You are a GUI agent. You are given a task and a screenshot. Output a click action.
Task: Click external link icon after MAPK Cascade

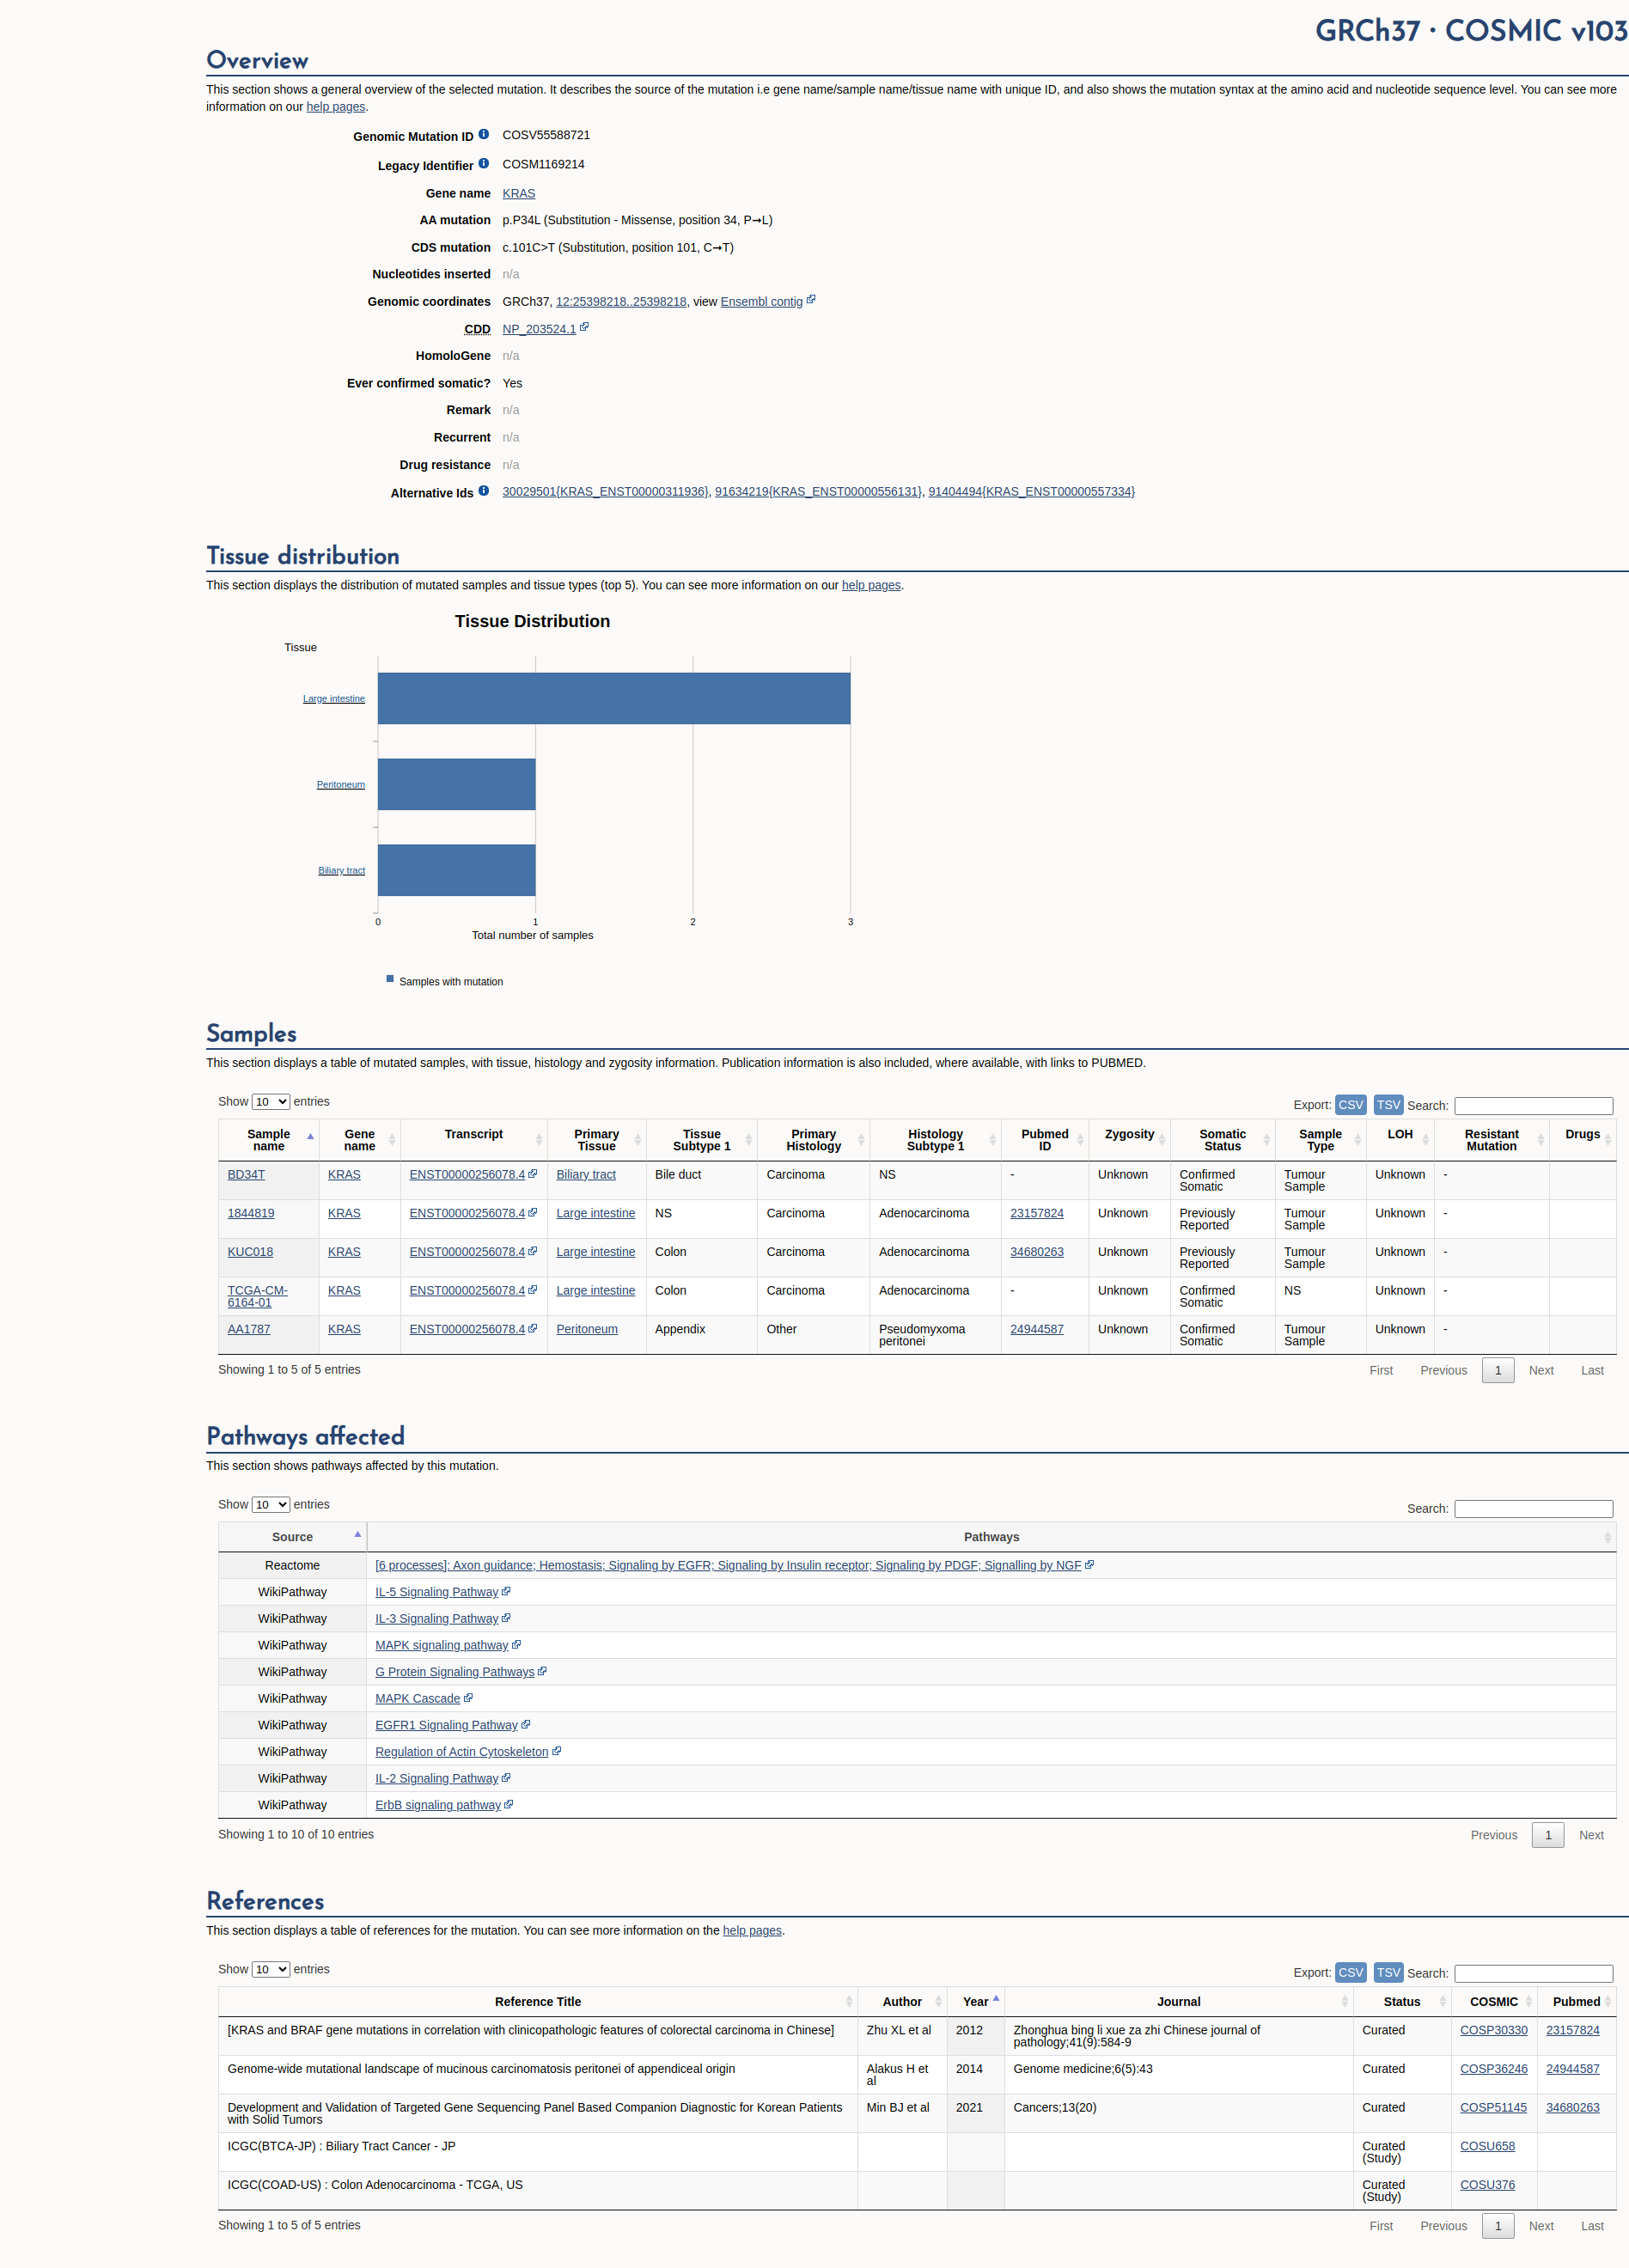(468, 1697)
